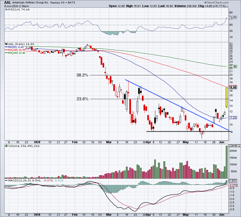241x217 pixels.
Task: Click the 22.48 price tag for the 200-day MA
Action: 233,67
